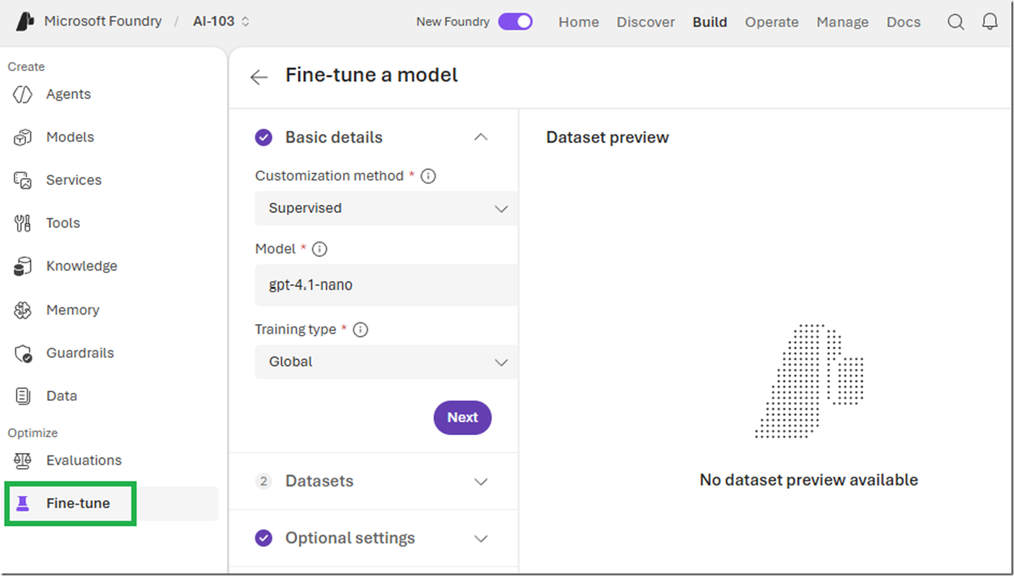Open the Training type Global dropdown

386,362
